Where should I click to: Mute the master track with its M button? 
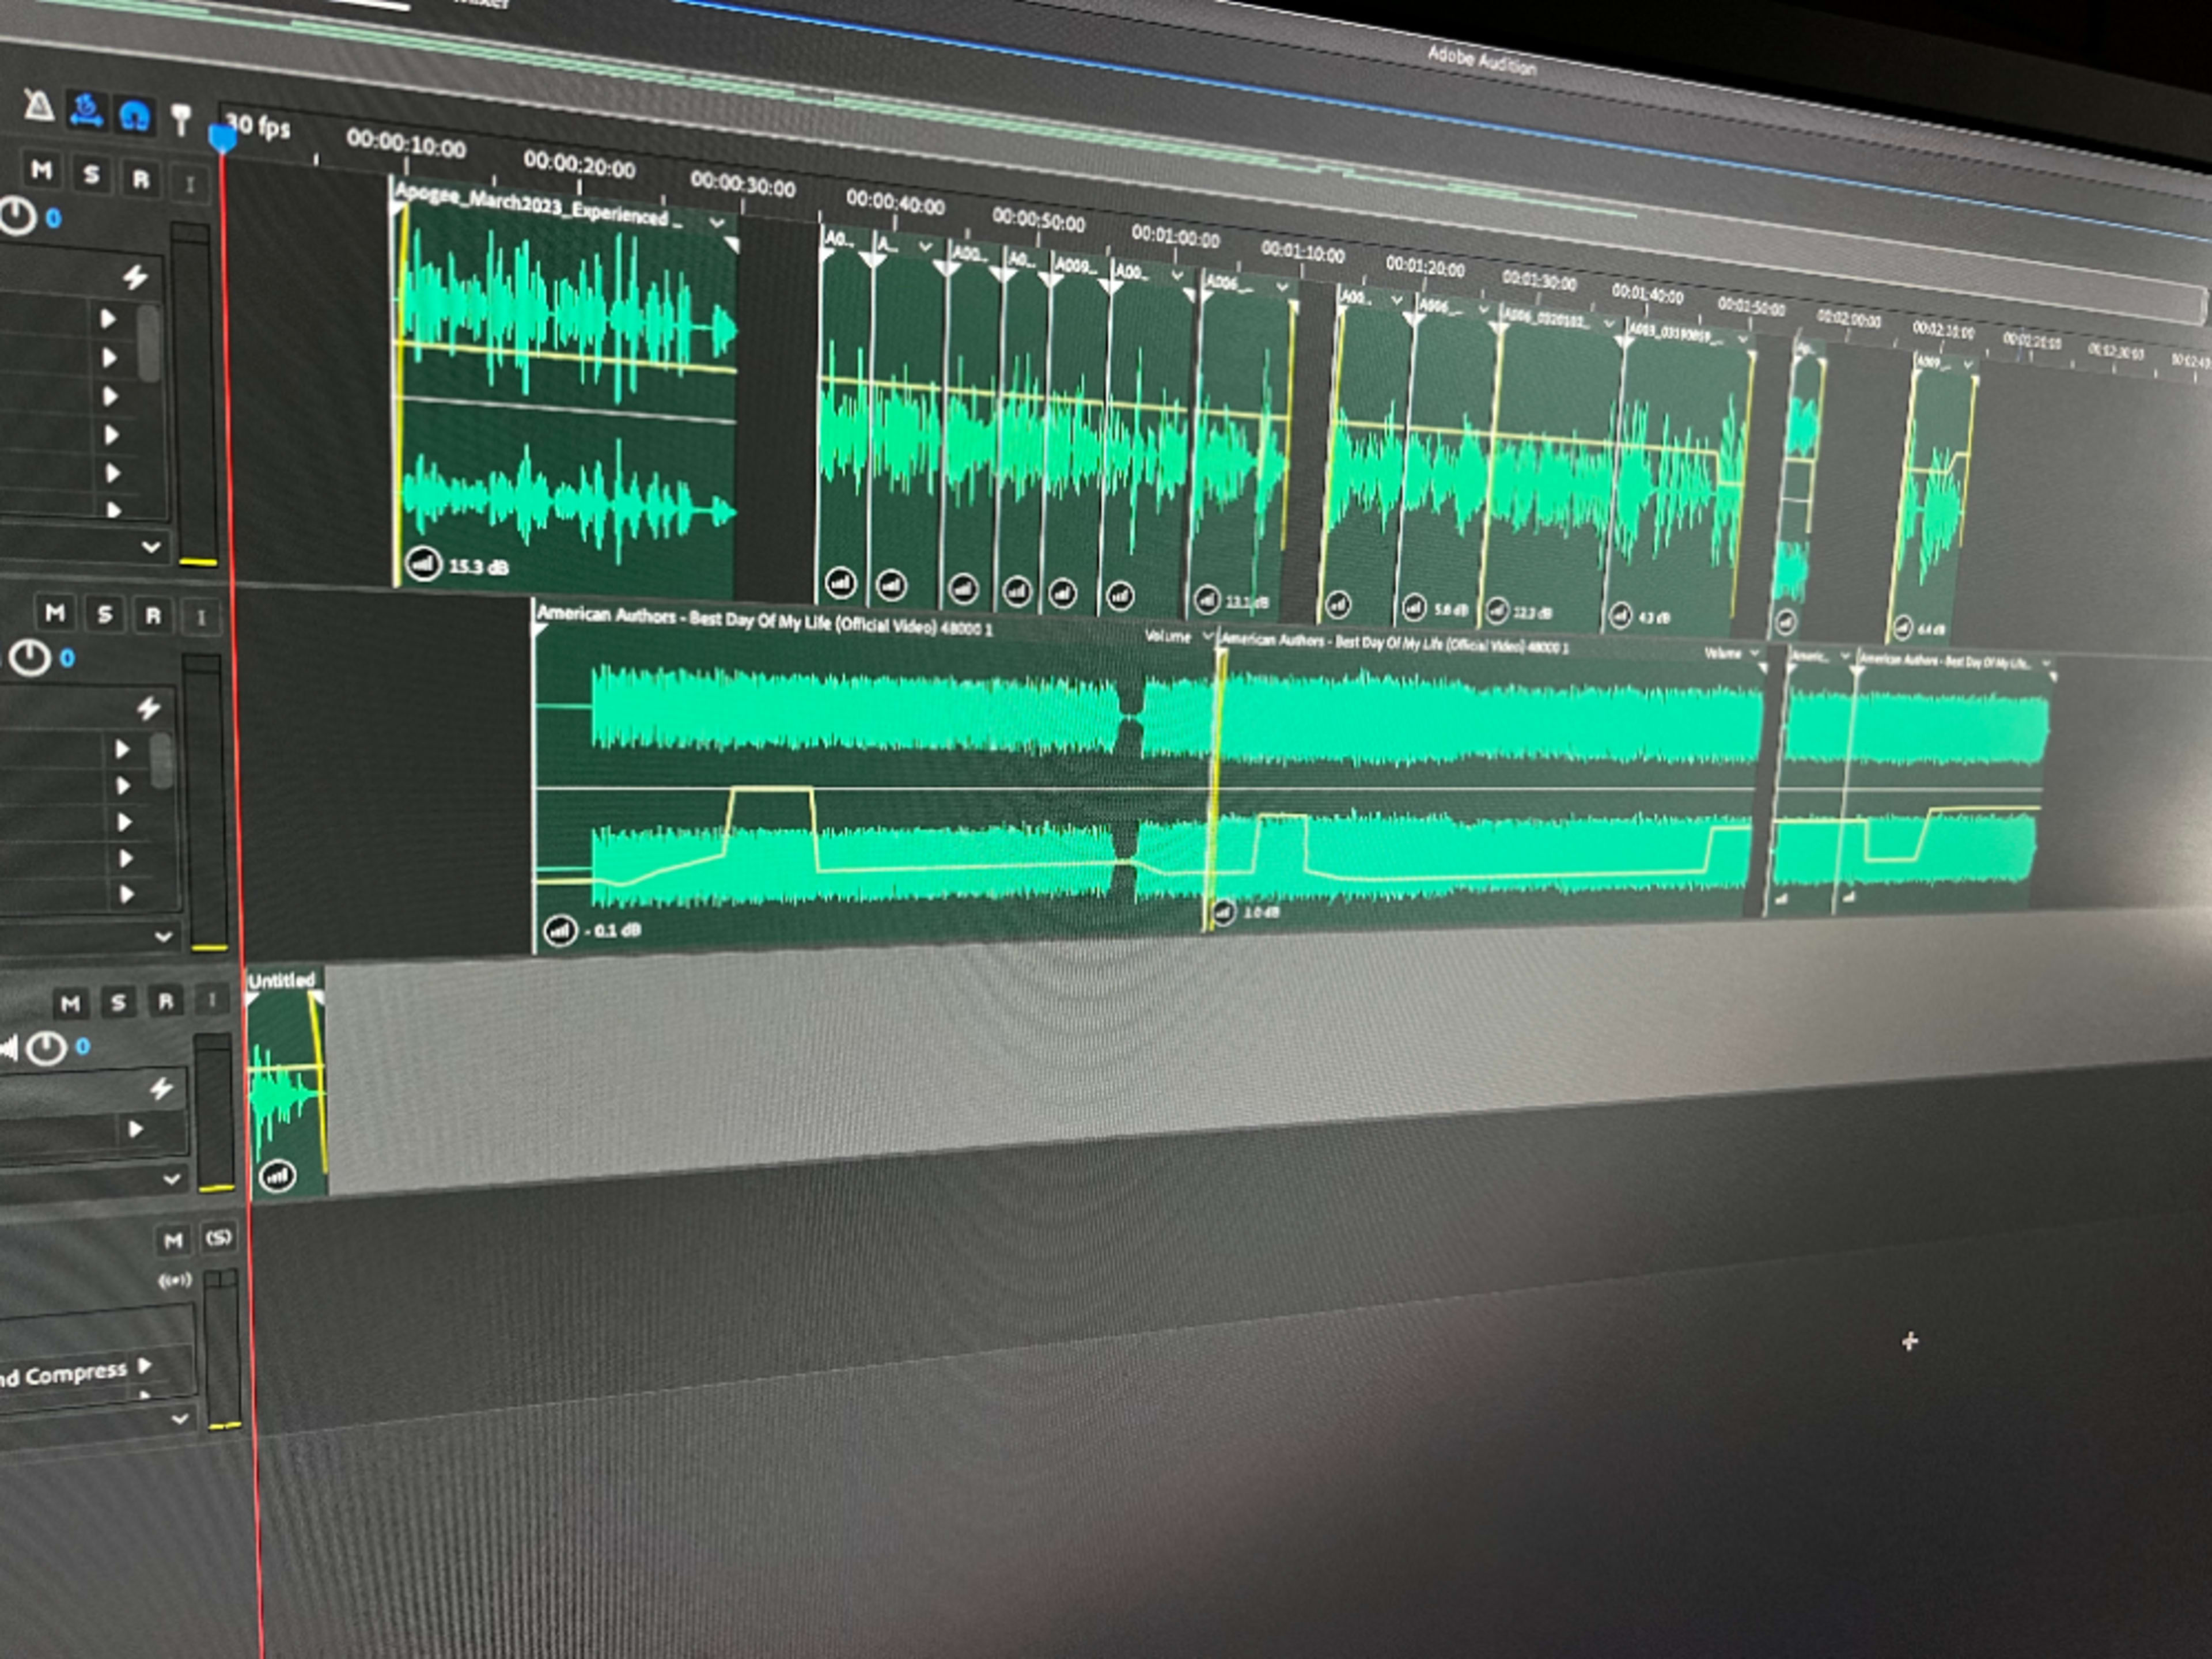tap(173, 1240)
